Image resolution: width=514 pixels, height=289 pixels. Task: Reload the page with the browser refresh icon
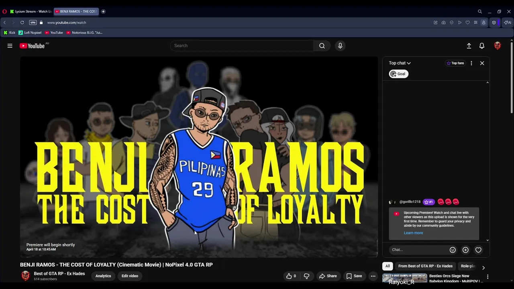click(22, 22)
